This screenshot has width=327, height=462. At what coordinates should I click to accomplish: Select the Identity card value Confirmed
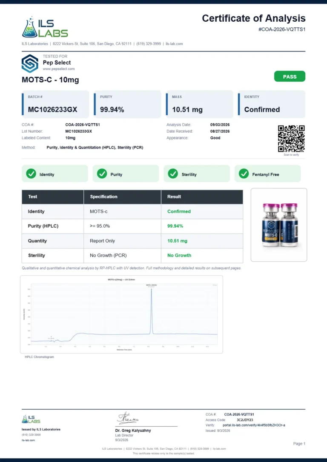262,110
